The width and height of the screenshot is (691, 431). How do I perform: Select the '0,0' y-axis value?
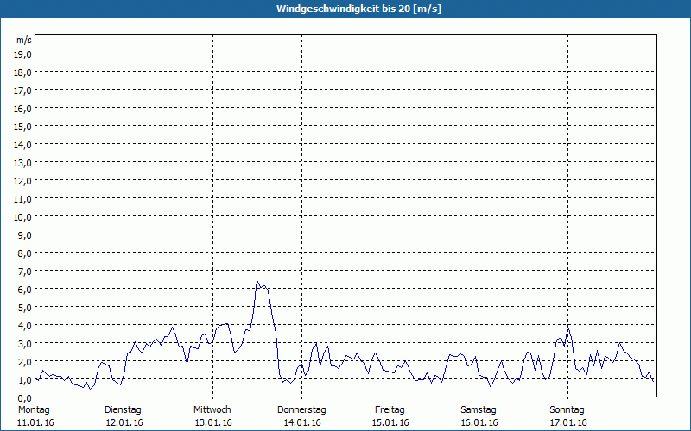[25, 397]
